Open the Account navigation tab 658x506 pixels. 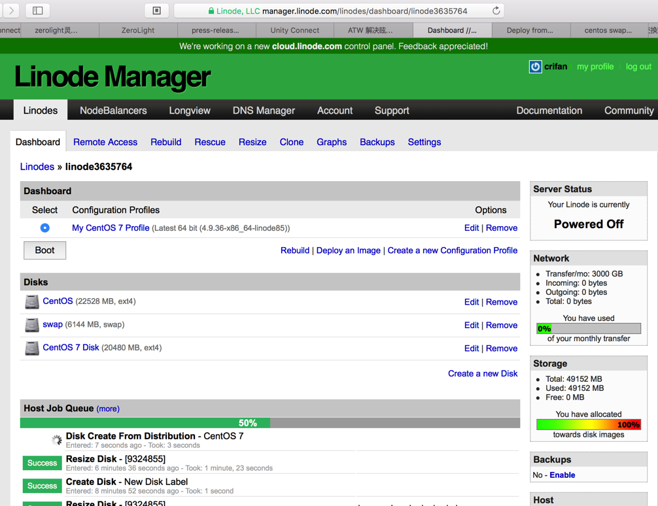click(334, 110)
